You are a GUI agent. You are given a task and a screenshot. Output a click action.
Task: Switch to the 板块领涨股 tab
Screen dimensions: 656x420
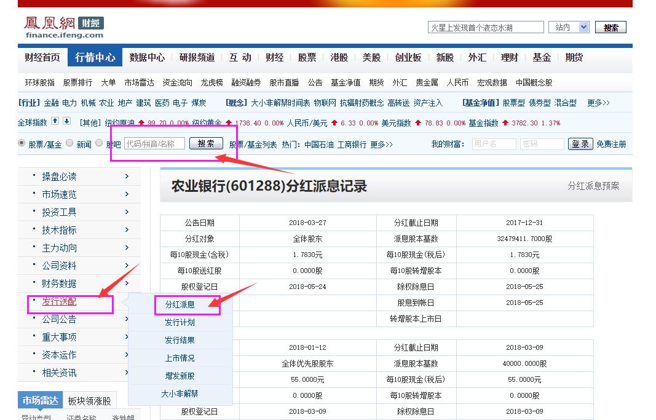pos(91,399)
